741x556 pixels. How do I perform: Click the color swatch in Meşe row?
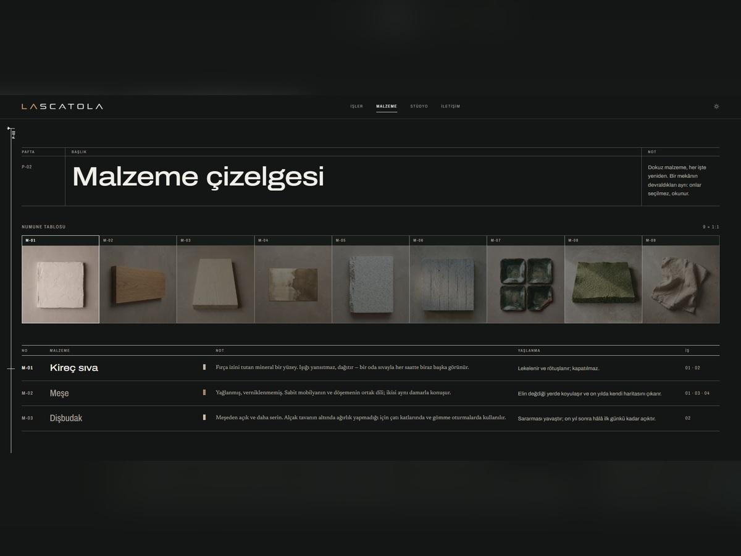coord(204,392)
